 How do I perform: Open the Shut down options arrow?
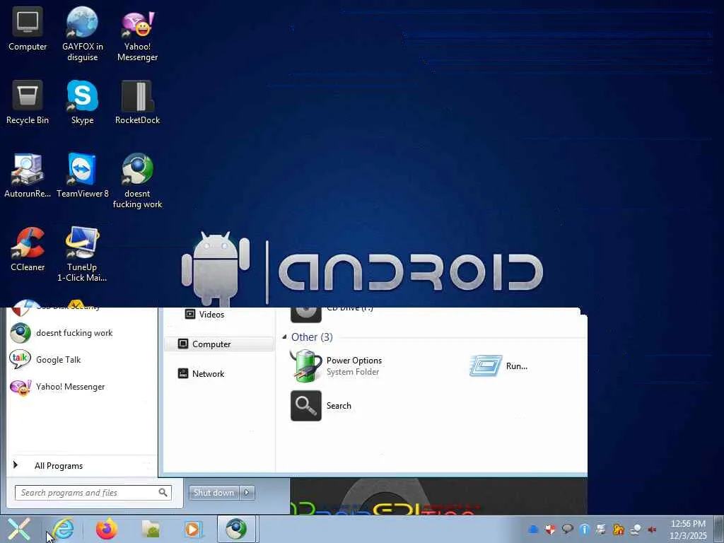247,493
